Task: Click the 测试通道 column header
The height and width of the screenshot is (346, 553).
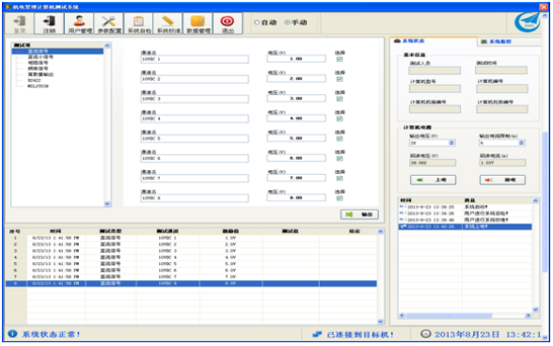Action: pos(167,231)
